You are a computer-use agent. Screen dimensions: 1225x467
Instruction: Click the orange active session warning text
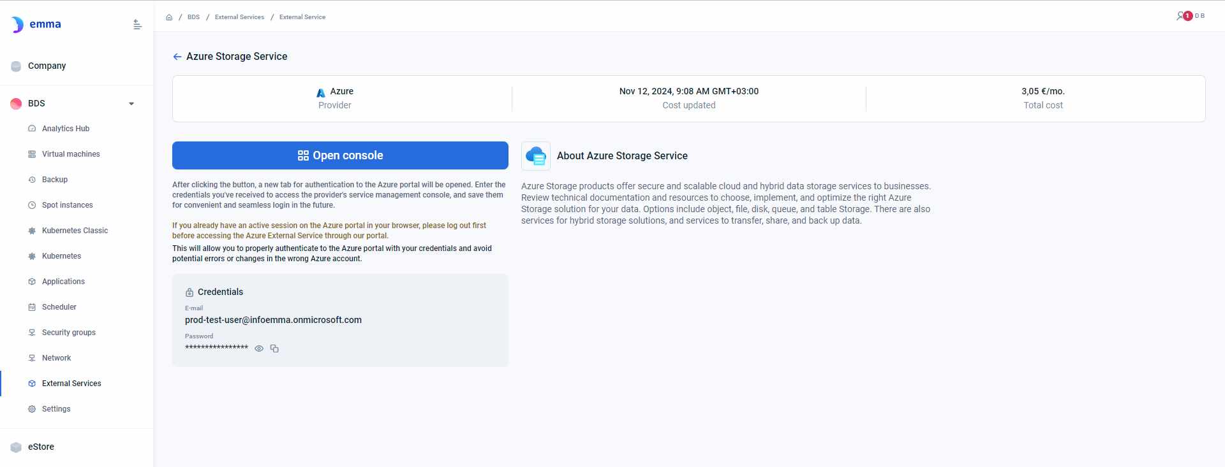[x=329, y=231]
